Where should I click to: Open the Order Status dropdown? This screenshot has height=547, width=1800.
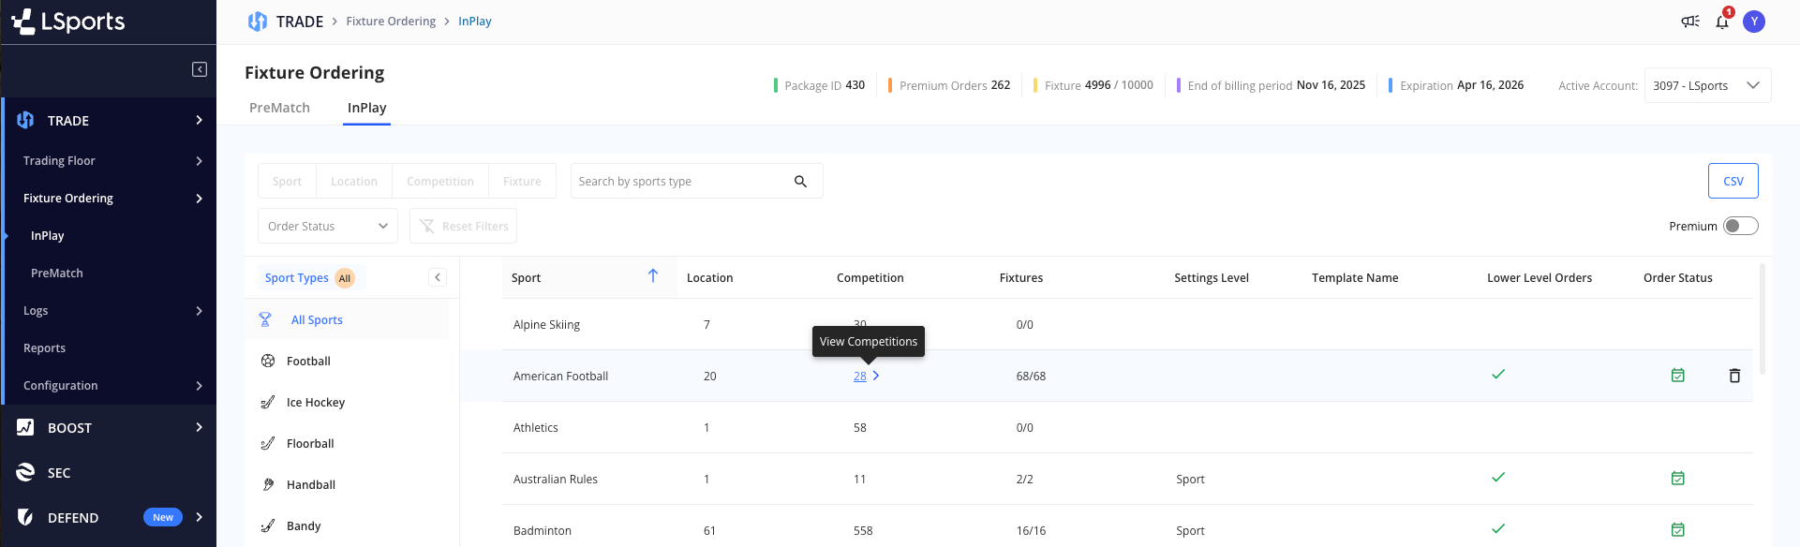327,226
